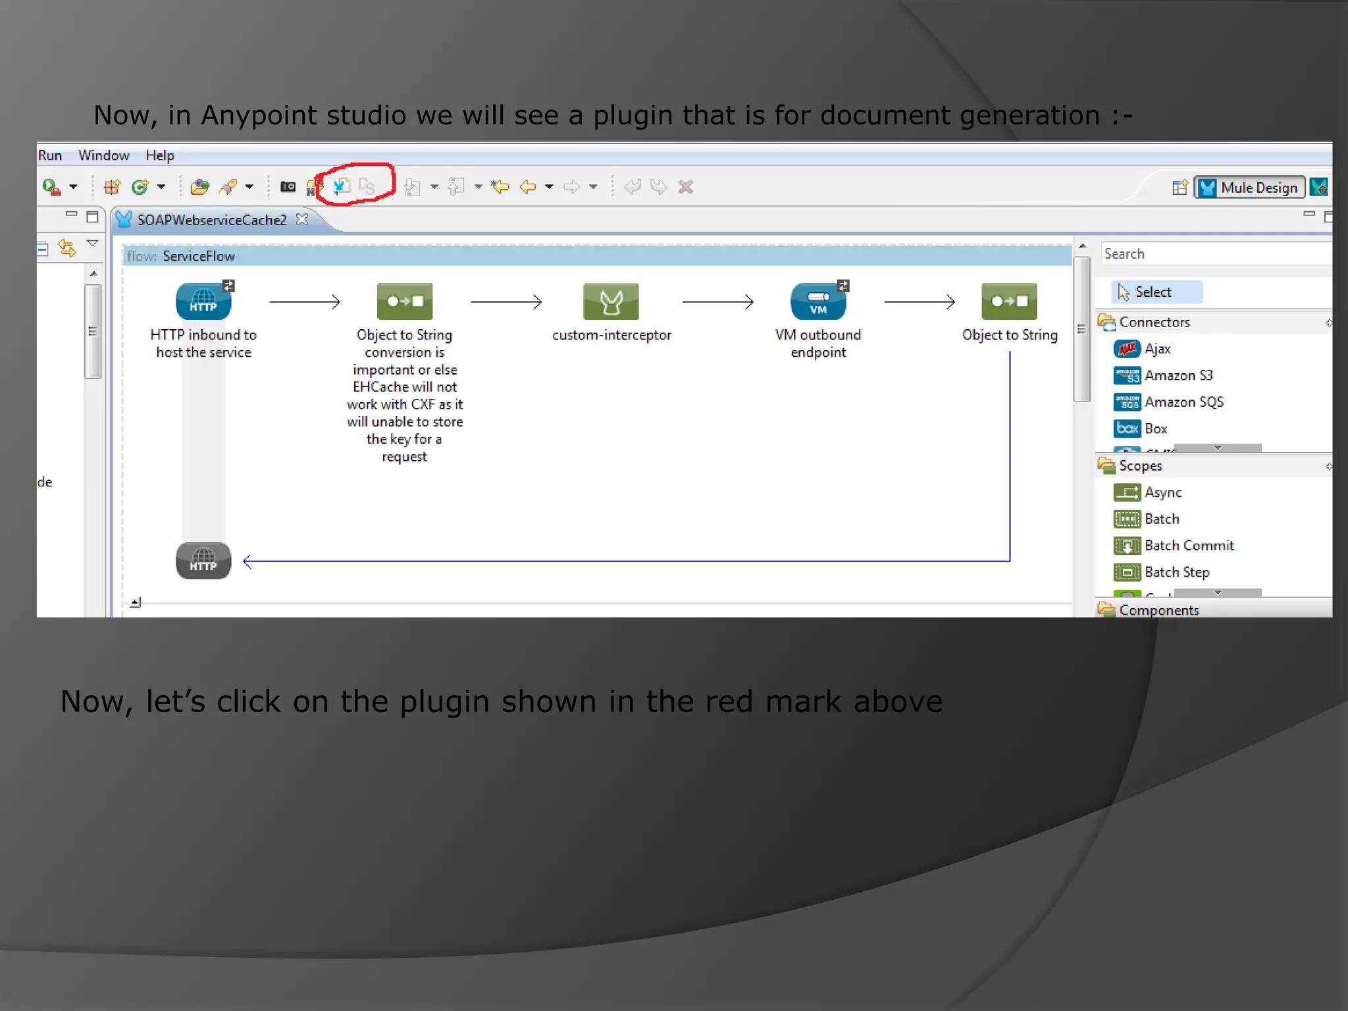Select the SOAPWebserviceCache2 editor tab
1348x1011 pixels.
(211, 220)
